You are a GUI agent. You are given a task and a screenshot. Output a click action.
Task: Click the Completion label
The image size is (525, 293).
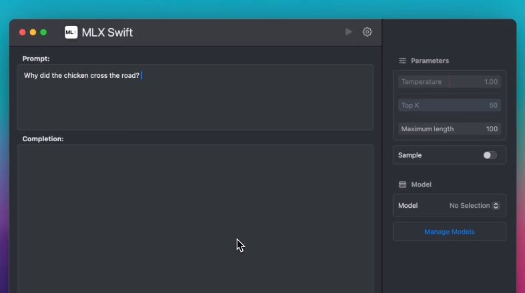tap(43, 139)
